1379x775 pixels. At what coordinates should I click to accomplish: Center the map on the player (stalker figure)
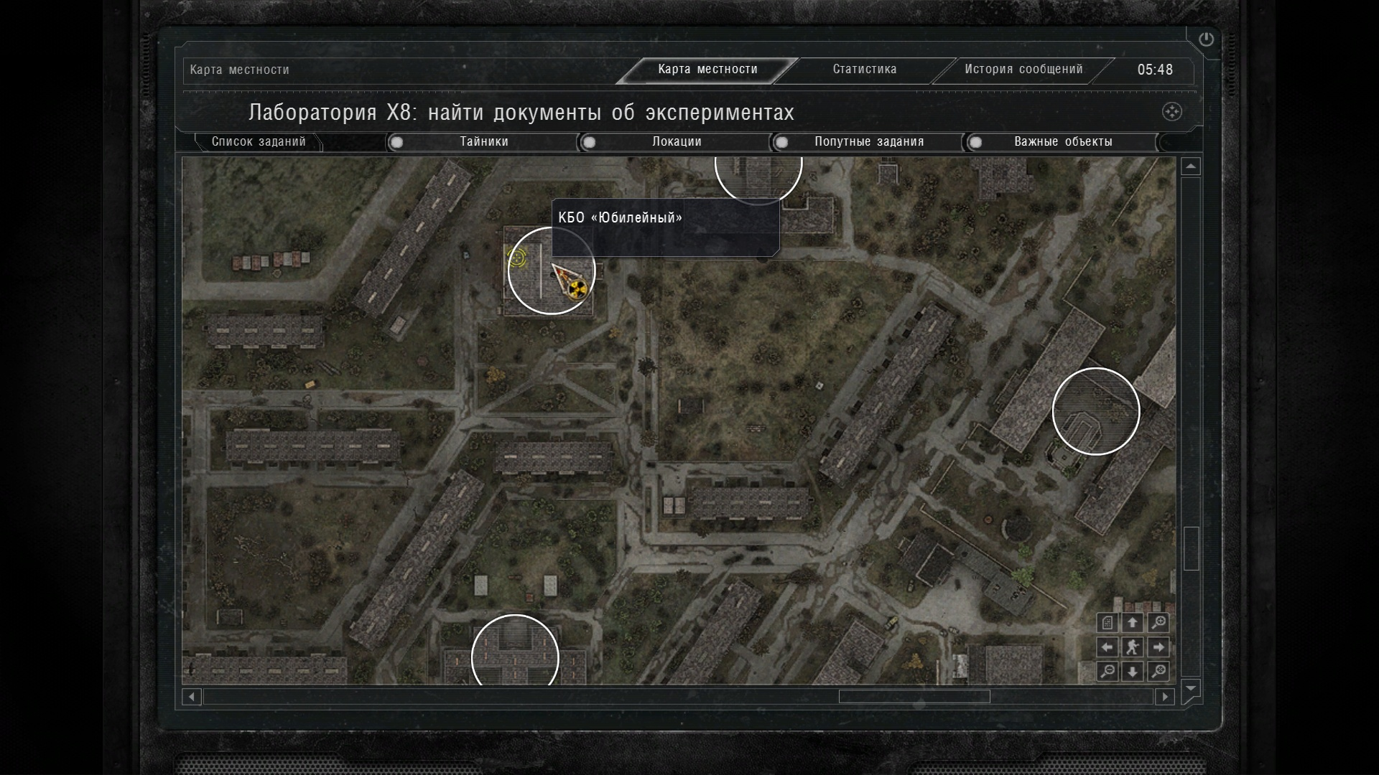1133,647
